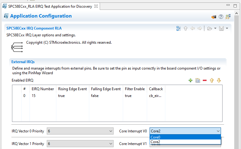Go up one level with up arrow icon
Viewport: 241px width, 149px height.
click(x=186, y=28)
